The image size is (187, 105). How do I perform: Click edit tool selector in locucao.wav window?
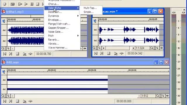tap(95, 21)
